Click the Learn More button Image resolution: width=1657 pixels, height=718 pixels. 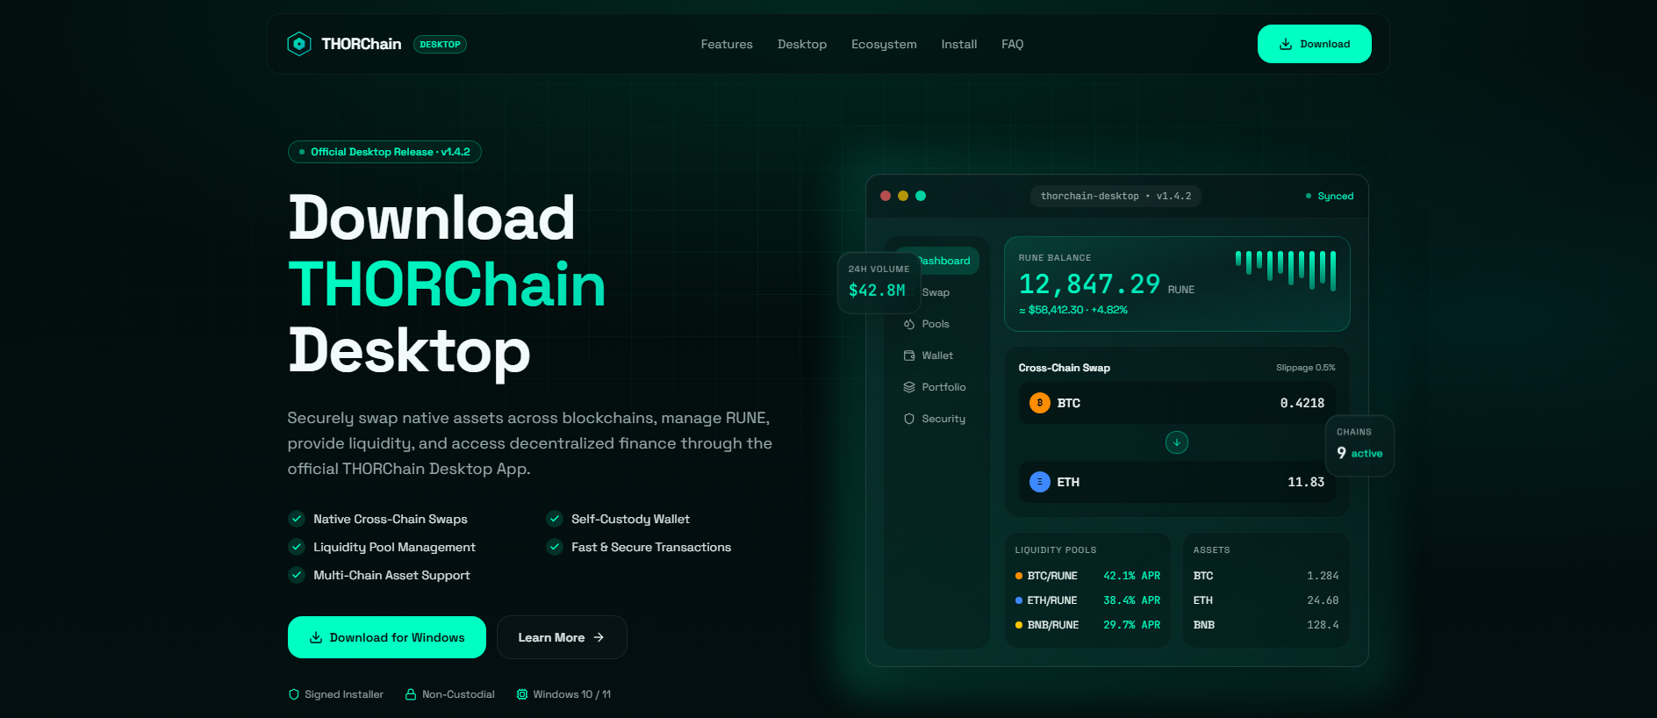point(562,637)
